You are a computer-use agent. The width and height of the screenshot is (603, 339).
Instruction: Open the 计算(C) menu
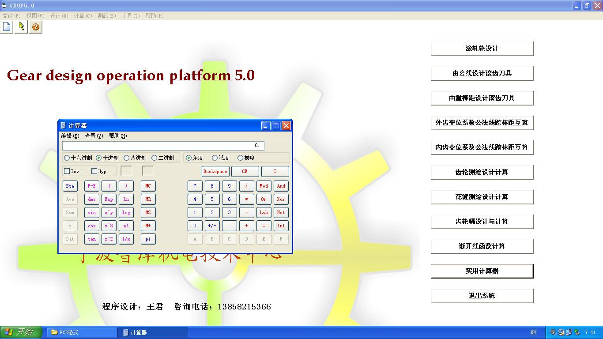coord(83,16)
